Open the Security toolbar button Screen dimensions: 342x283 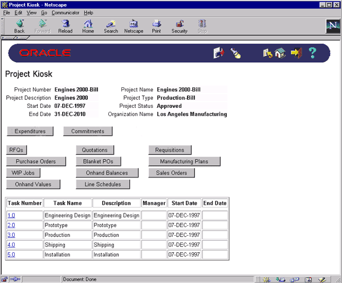pos(179,26)
